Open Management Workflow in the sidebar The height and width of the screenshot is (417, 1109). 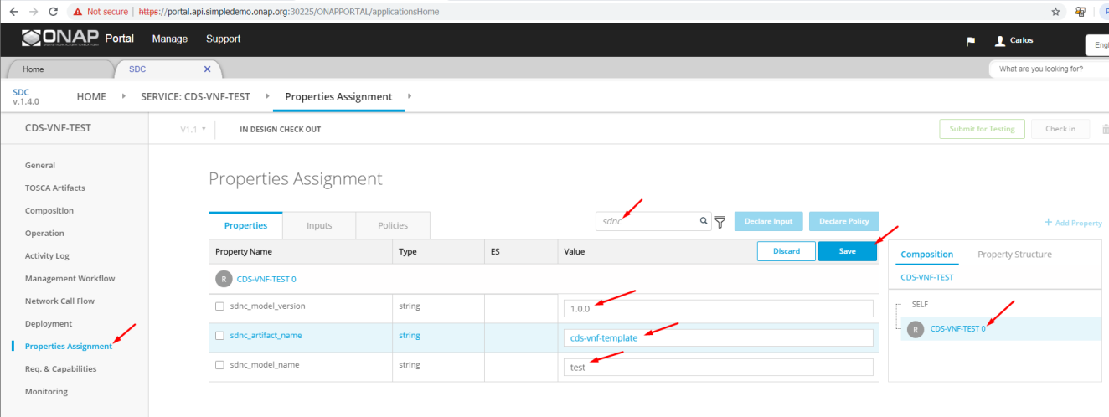point(70,278)
